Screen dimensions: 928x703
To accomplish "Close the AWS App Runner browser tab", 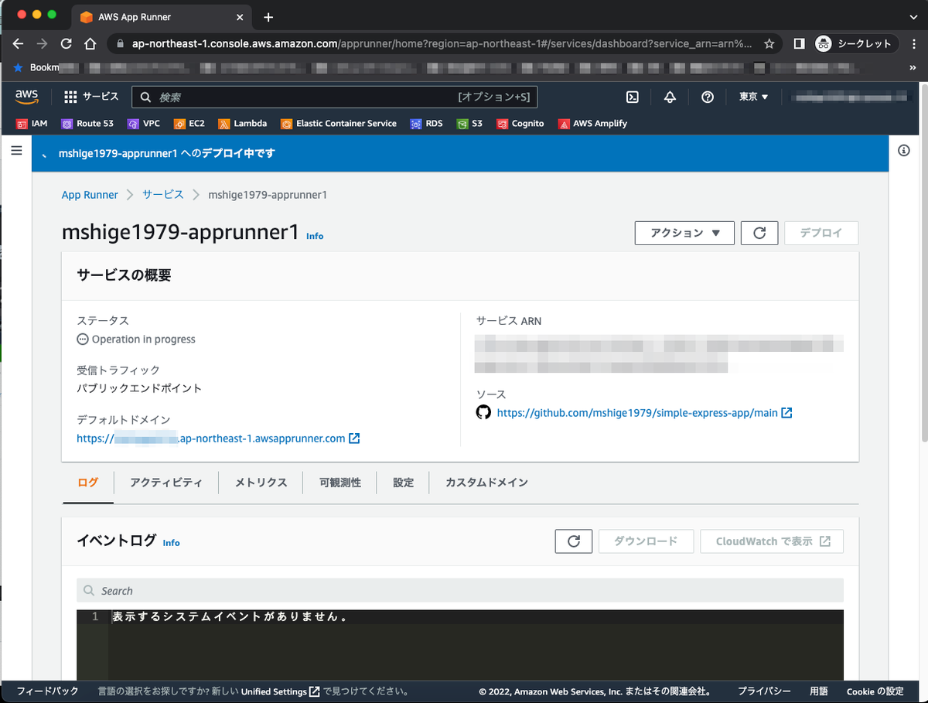I will [240, 17].
